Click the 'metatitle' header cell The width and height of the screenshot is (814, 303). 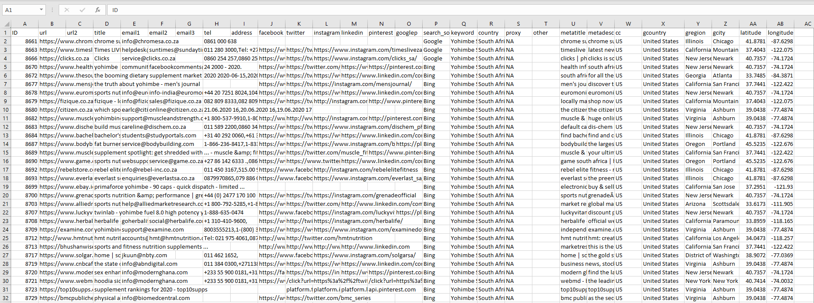pos(573,33)
